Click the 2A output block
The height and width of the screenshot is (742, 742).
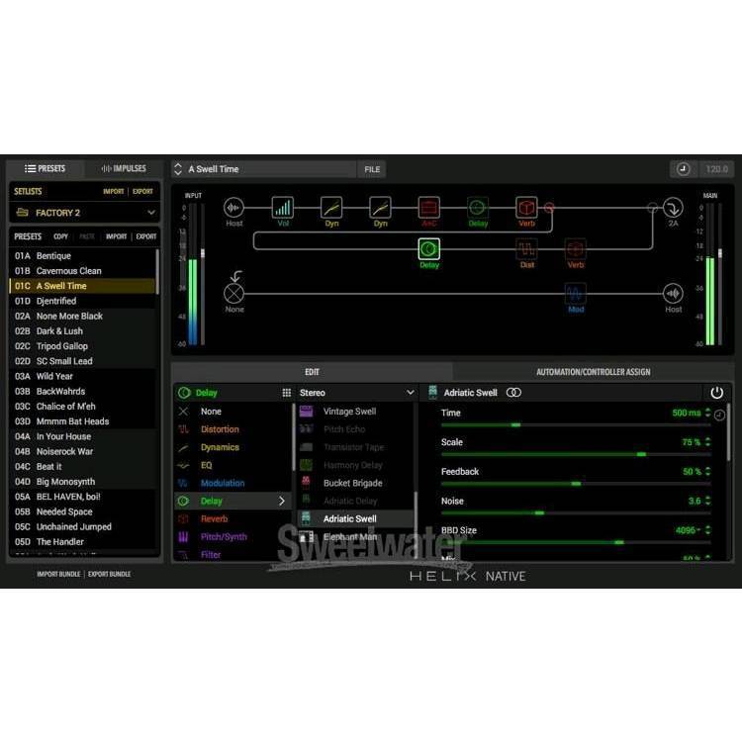tap(673, 208)
